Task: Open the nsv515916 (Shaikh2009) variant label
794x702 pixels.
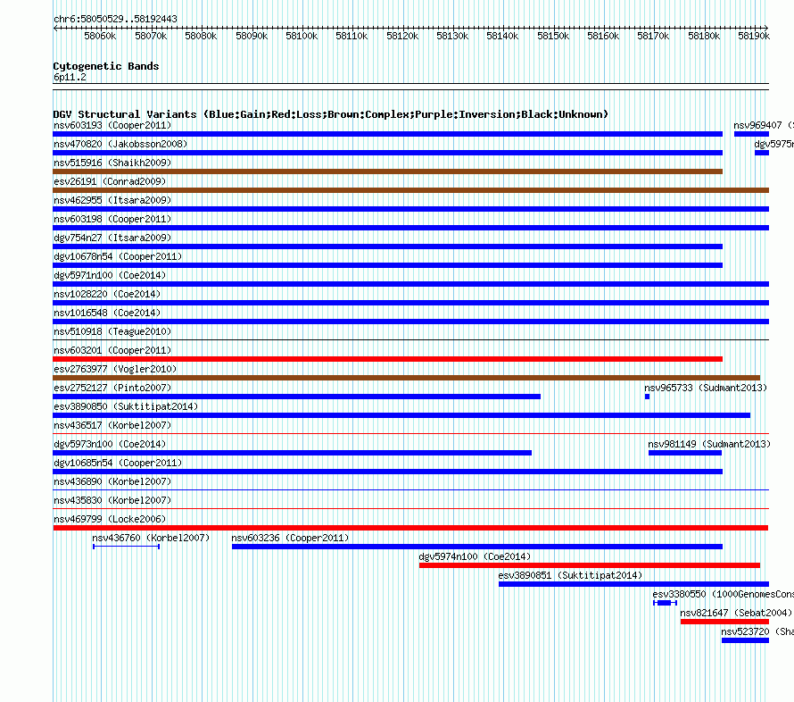Action: (112, 163)
